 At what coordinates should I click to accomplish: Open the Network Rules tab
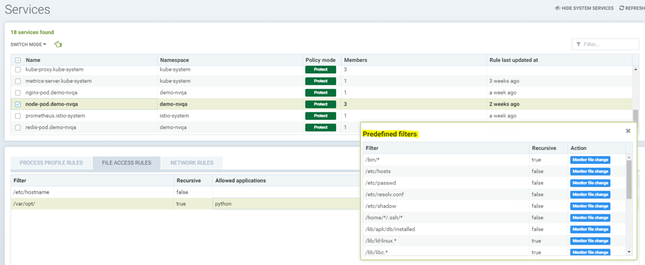192,163
